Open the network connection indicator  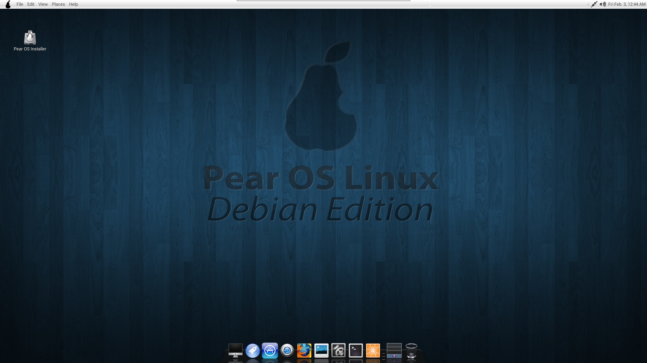tap(594, 4)
